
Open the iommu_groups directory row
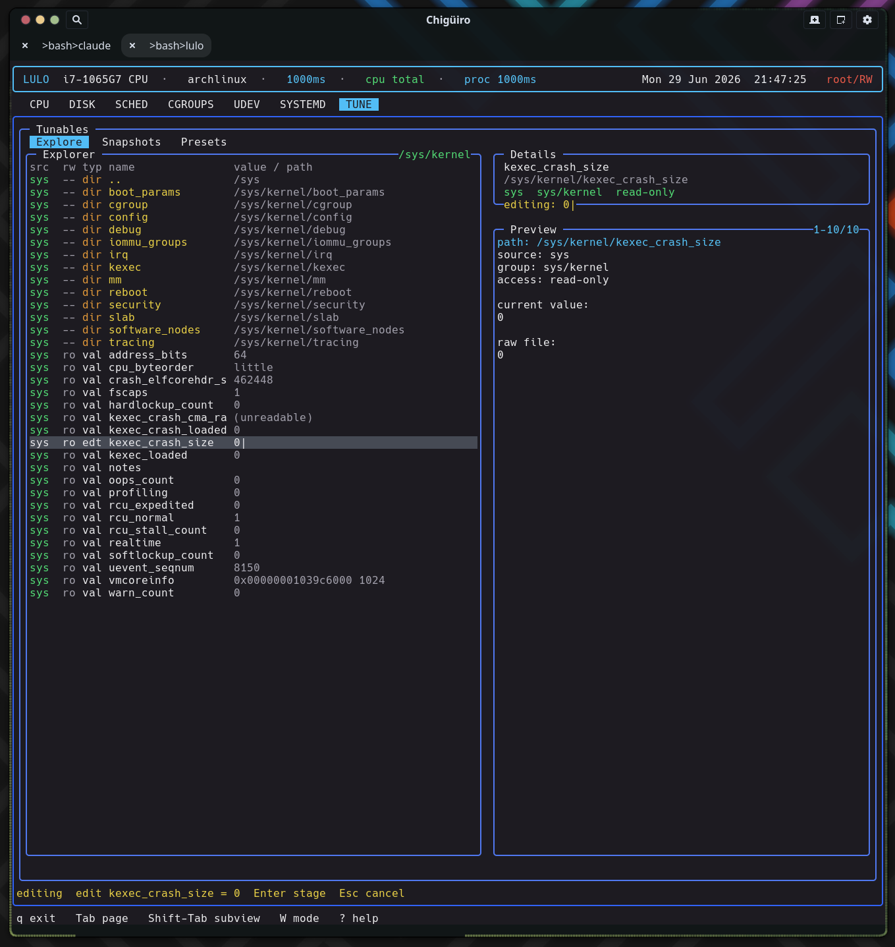[x=254, y=243]
